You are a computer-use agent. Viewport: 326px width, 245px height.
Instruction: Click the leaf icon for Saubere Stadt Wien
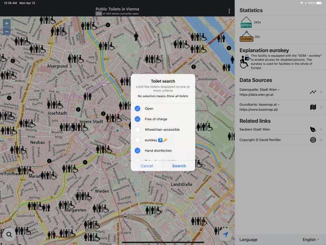click(x=313, y=129)
